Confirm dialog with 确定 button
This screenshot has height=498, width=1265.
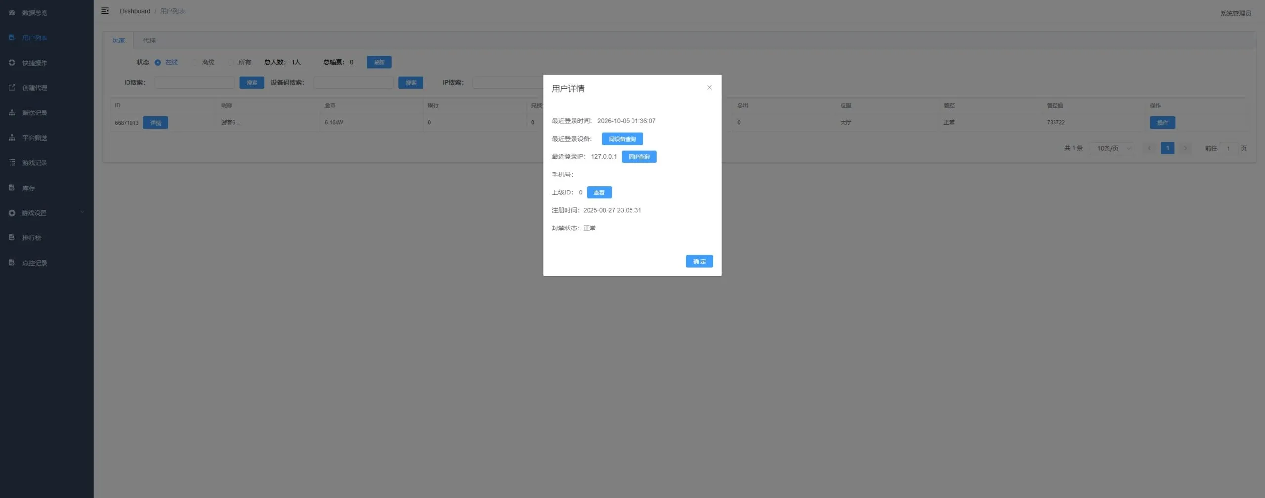click(699, 261)
